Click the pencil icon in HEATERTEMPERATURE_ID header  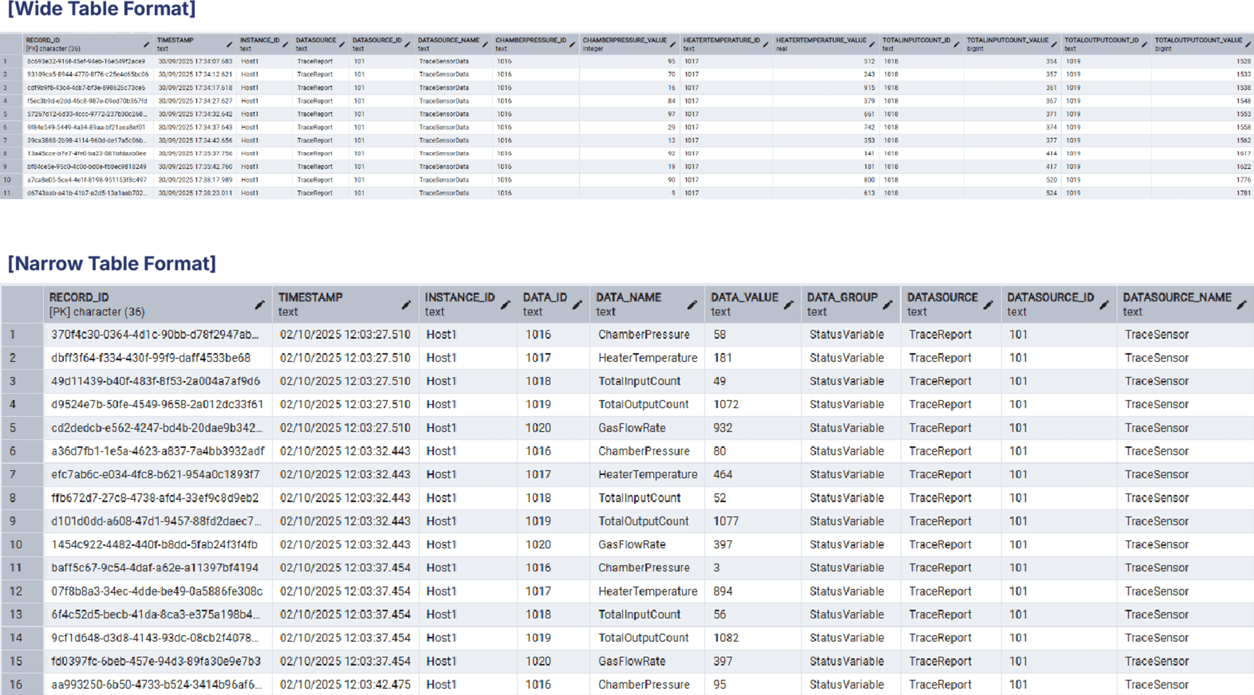(x=765, y=44)
